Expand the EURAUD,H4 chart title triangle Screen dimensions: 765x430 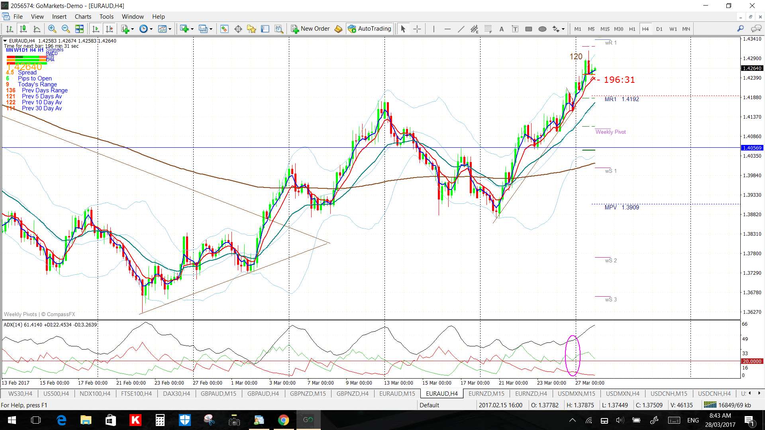(x=5, y=41)
